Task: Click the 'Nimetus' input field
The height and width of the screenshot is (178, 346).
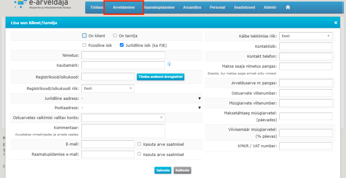Action: 123,55
